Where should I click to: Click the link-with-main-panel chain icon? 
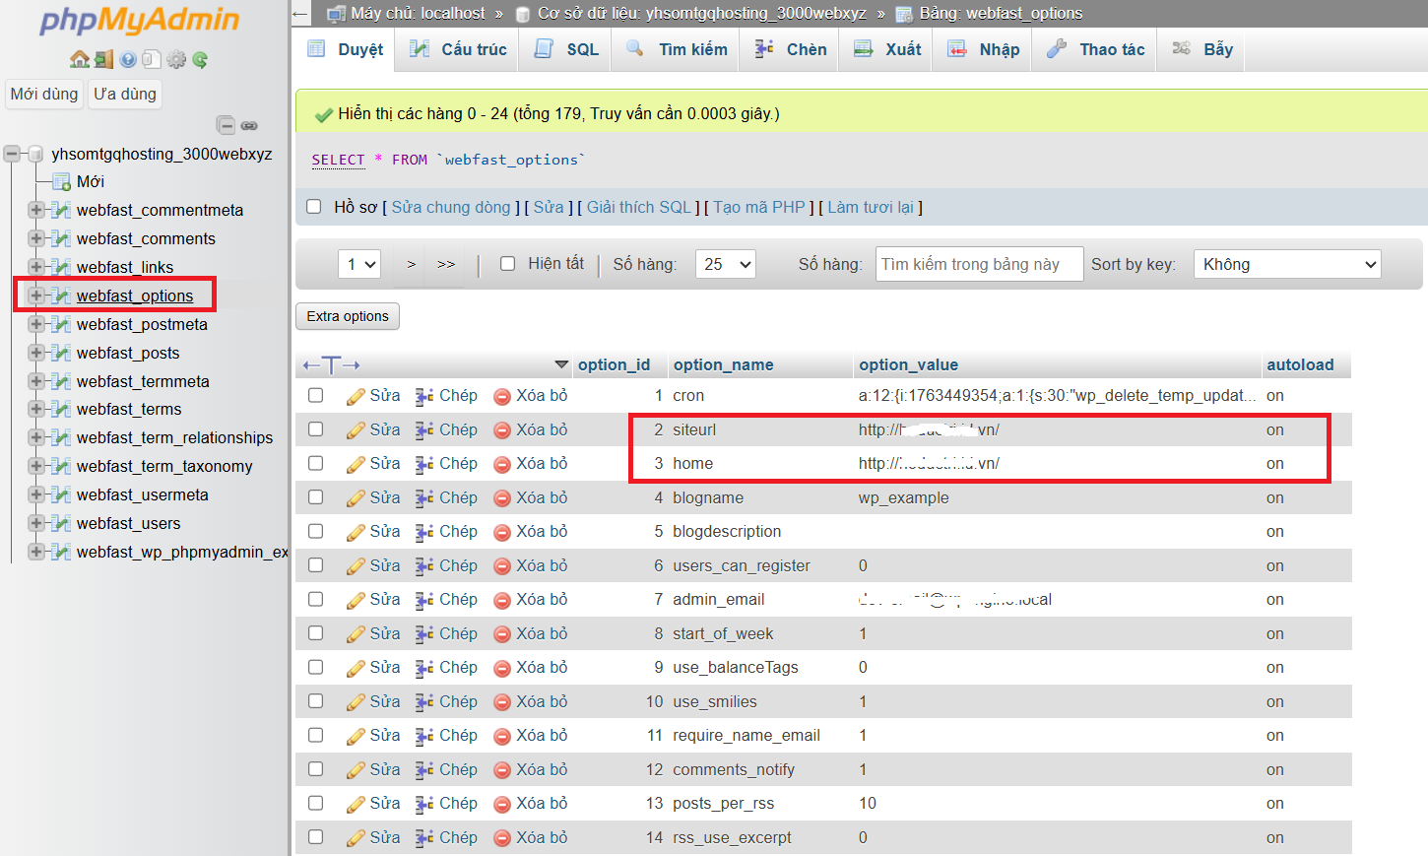249,125
